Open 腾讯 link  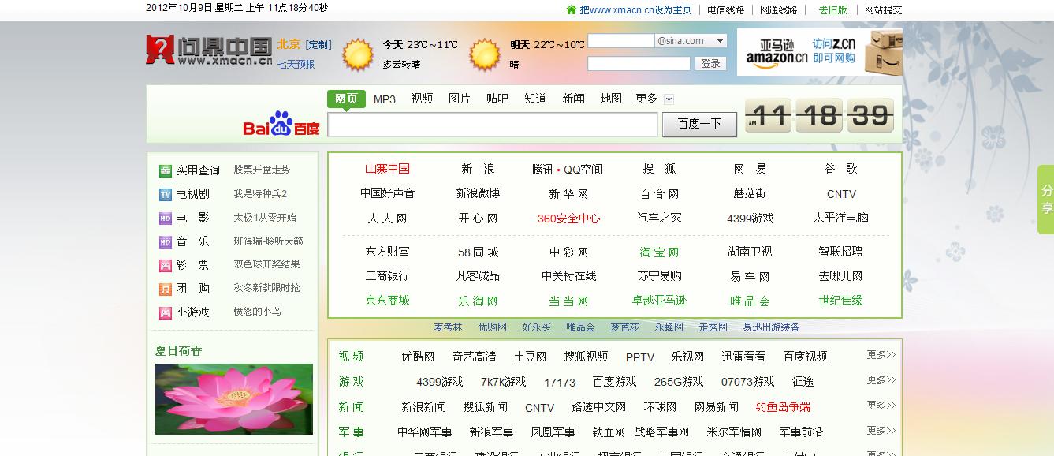[x=543, y=170]
